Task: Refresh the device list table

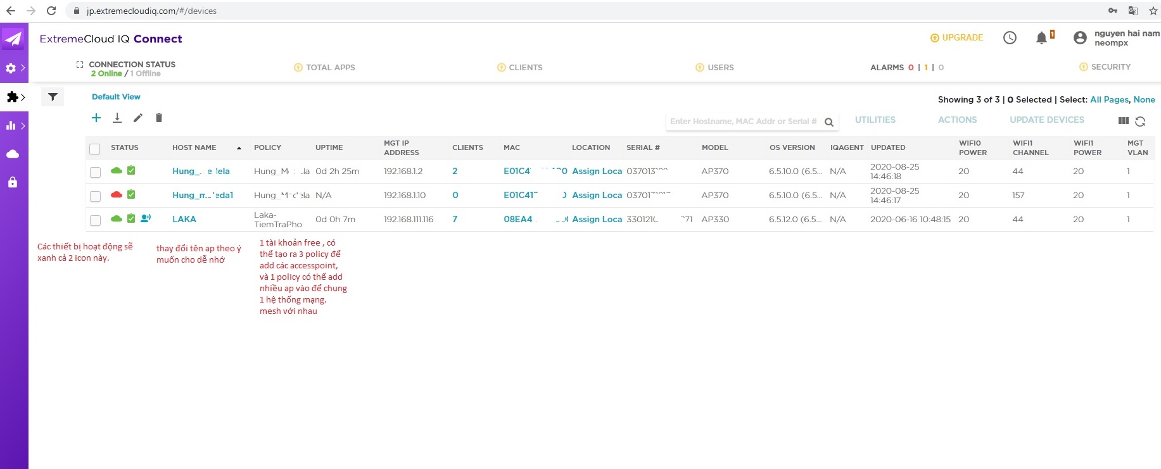Action: click(1140, 122)
